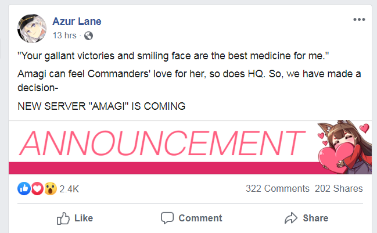Click the share arrow icon
Screen dimensions: 377x233
click(x=291, y=218)
